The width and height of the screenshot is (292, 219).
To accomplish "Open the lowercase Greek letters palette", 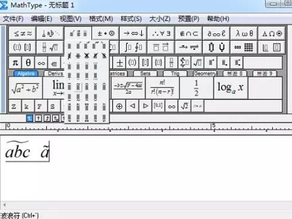I will [x=244, y=34].
